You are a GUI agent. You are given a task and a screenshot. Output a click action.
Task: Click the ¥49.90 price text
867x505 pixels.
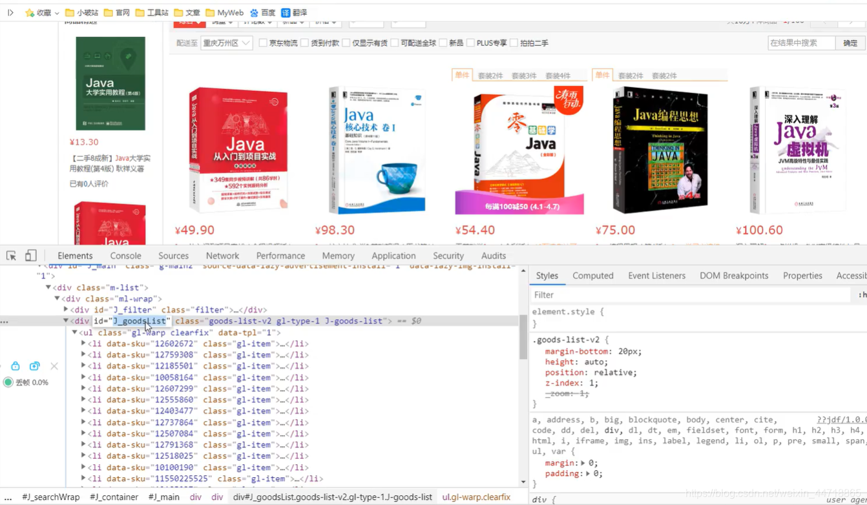pos(194,231)
